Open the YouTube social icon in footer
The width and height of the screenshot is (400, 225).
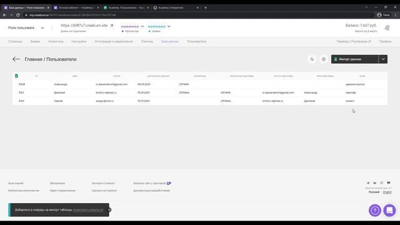389,182
